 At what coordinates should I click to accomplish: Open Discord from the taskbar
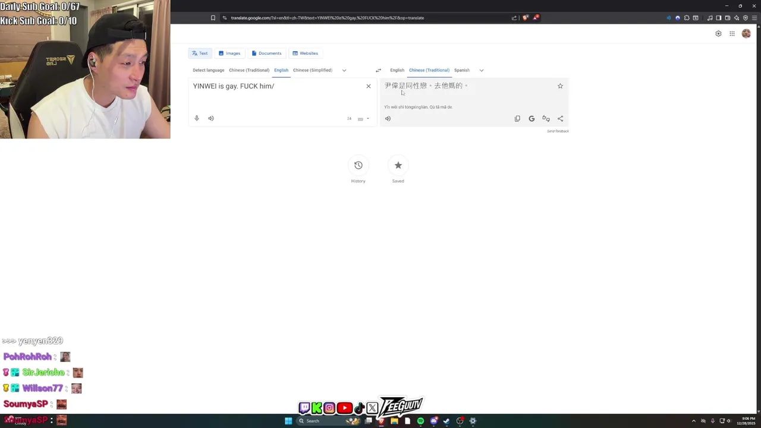click(x=434, y=421)
